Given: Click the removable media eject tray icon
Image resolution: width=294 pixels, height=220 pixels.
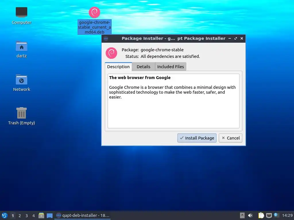Looking at the screenshot, I should pos(242,215).
